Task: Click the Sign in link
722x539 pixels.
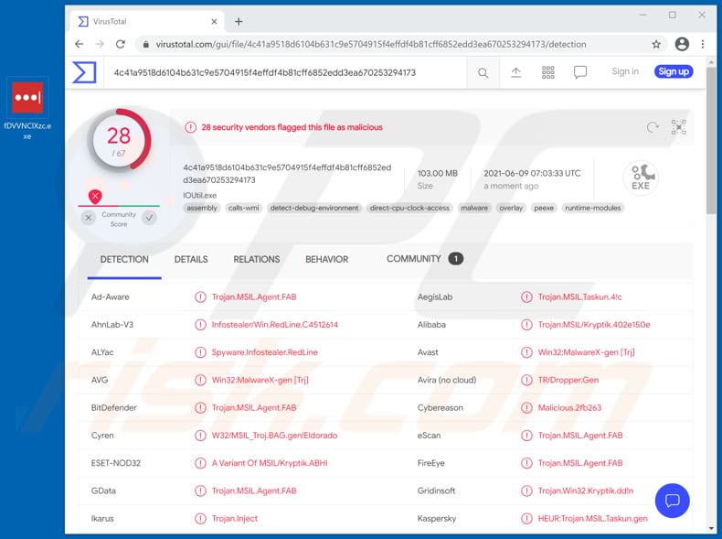Action: click(625, 71)
